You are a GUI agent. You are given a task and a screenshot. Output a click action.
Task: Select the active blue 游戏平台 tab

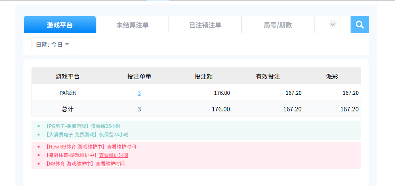(x=60, y=25)
